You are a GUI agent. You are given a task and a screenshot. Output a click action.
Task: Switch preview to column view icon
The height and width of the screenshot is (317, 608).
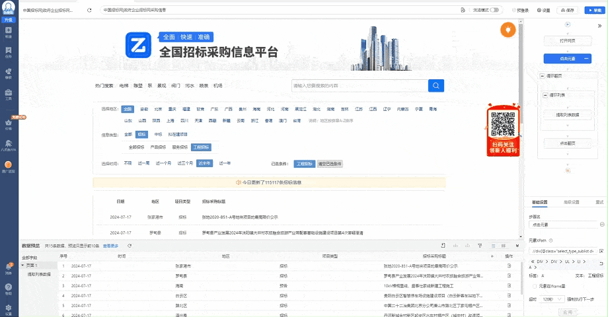[504, 246]
